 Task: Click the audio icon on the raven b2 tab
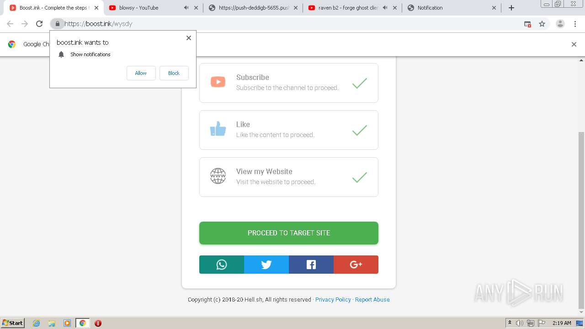(x=385, y=8)
